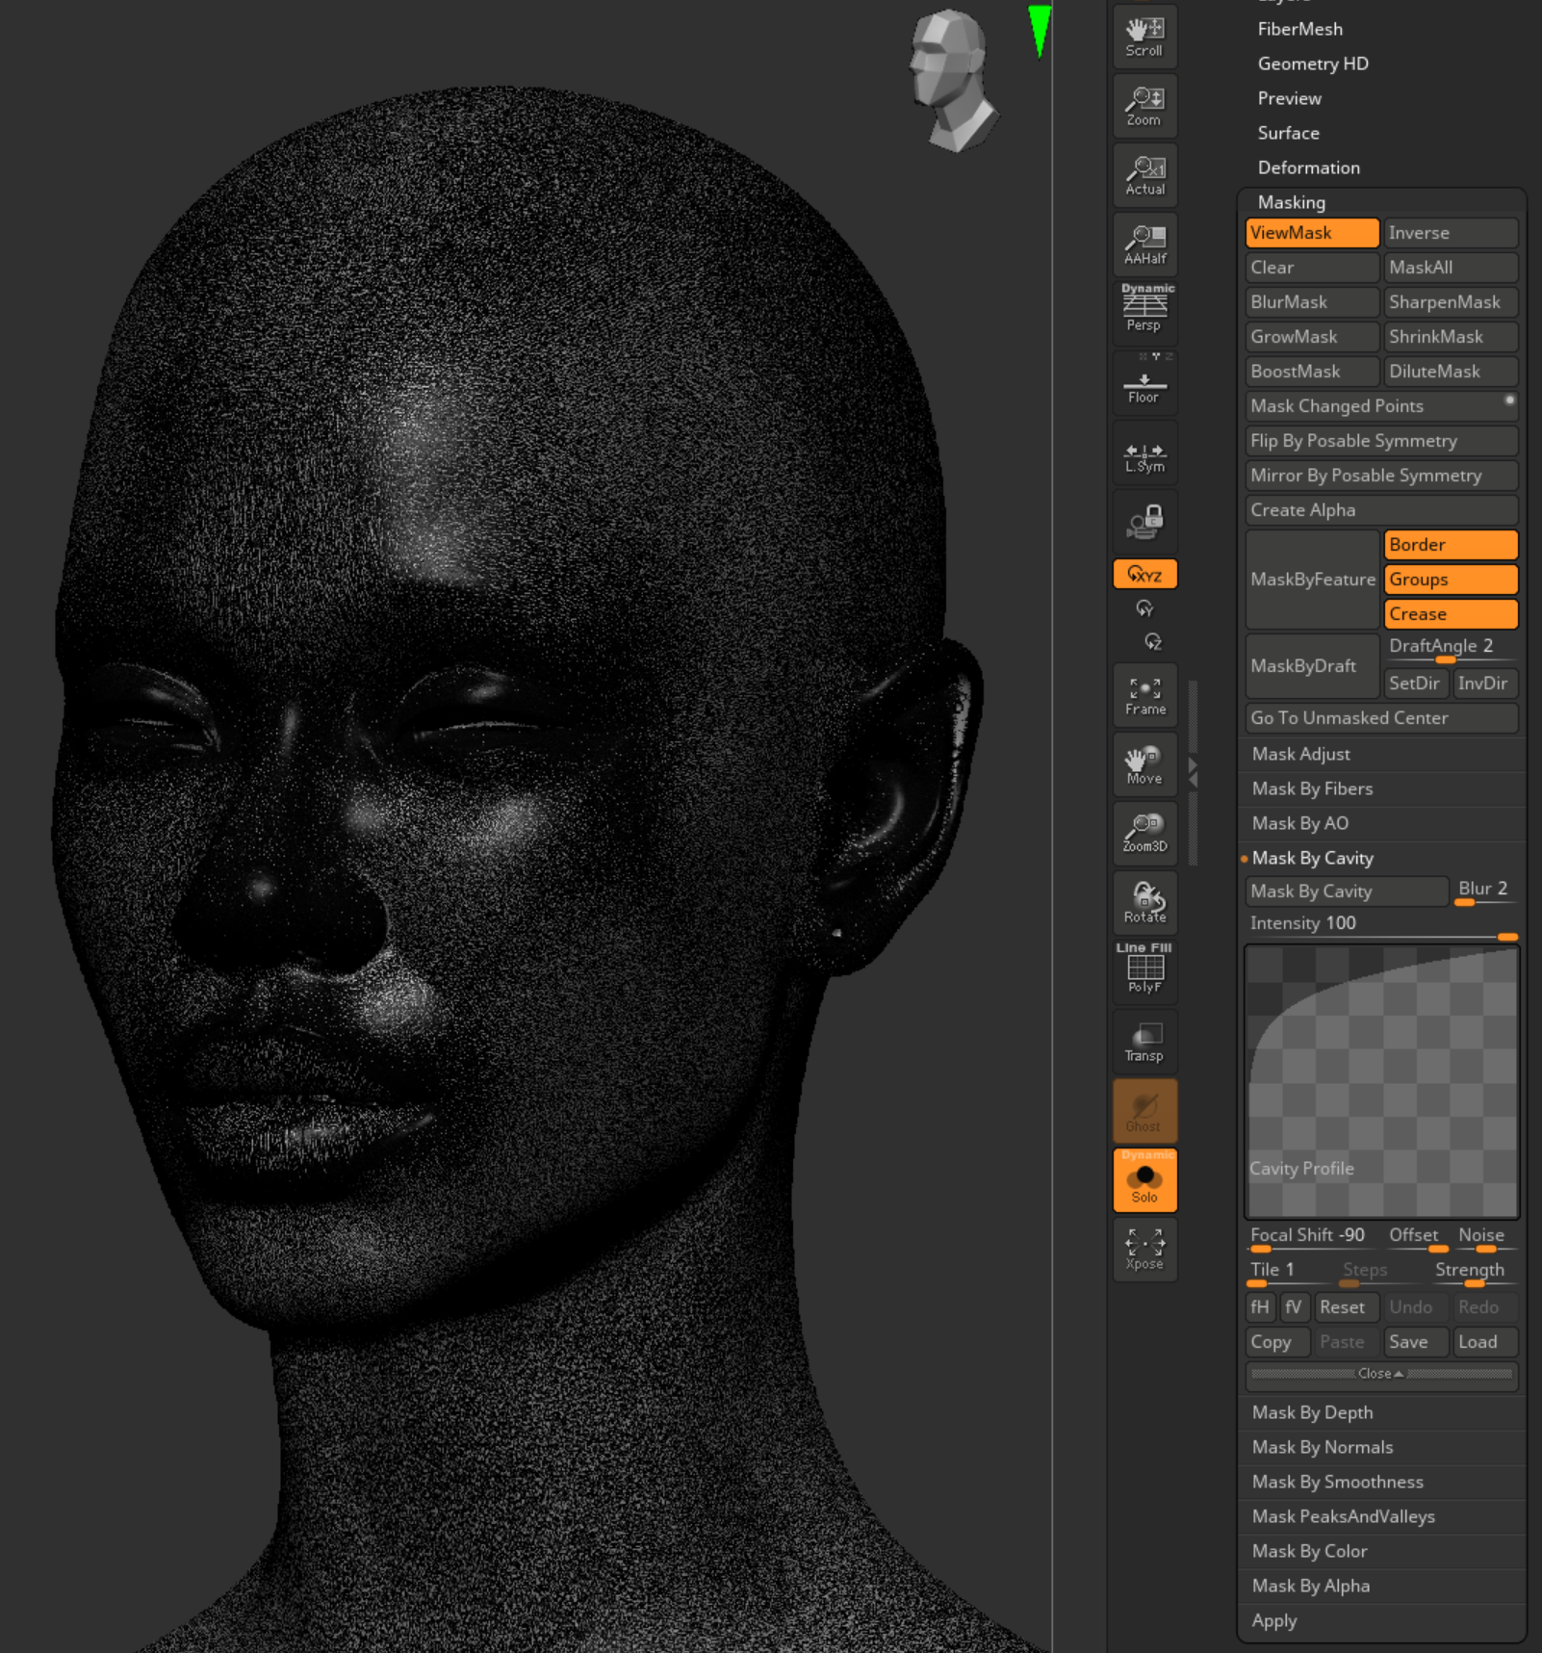The image size is (1542, 1653).
Task: Click the Scroll hand icon
Action: pos(1144,37)
